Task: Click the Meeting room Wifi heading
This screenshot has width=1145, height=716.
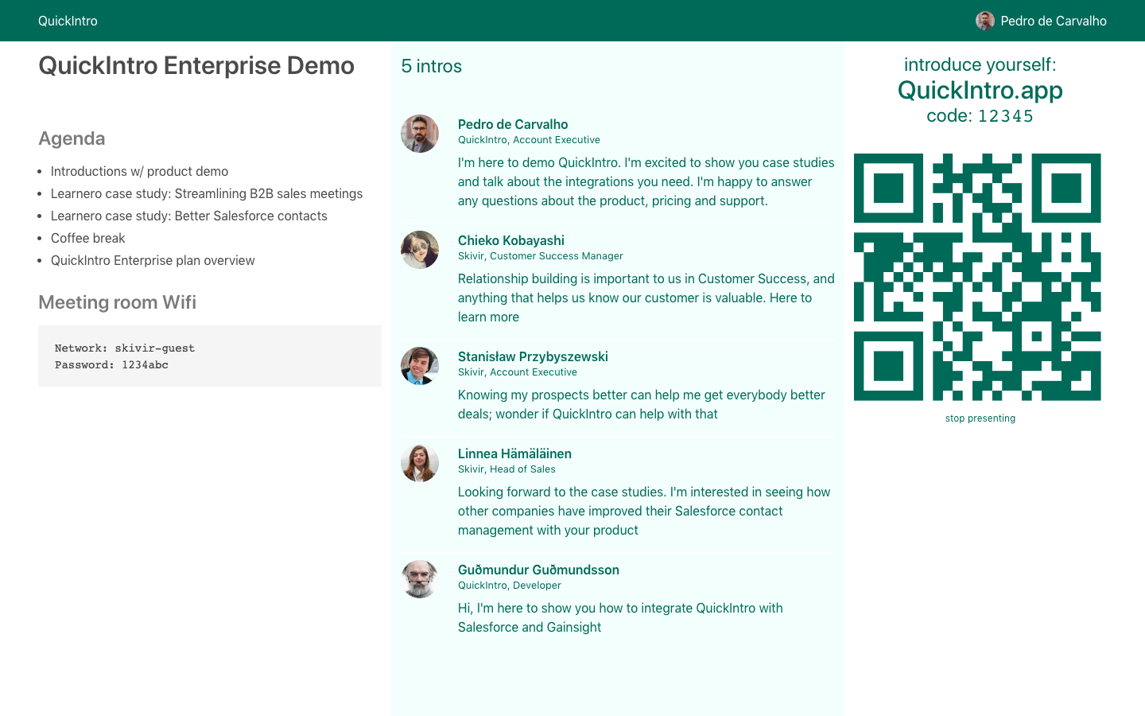Action: tap(117, 302)
